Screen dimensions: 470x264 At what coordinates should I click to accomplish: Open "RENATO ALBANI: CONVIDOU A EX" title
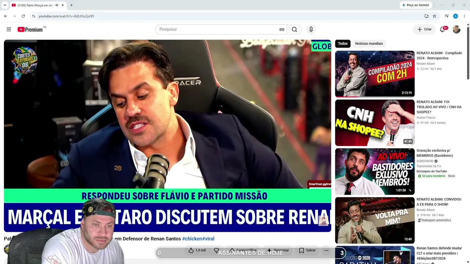[439, 202]
